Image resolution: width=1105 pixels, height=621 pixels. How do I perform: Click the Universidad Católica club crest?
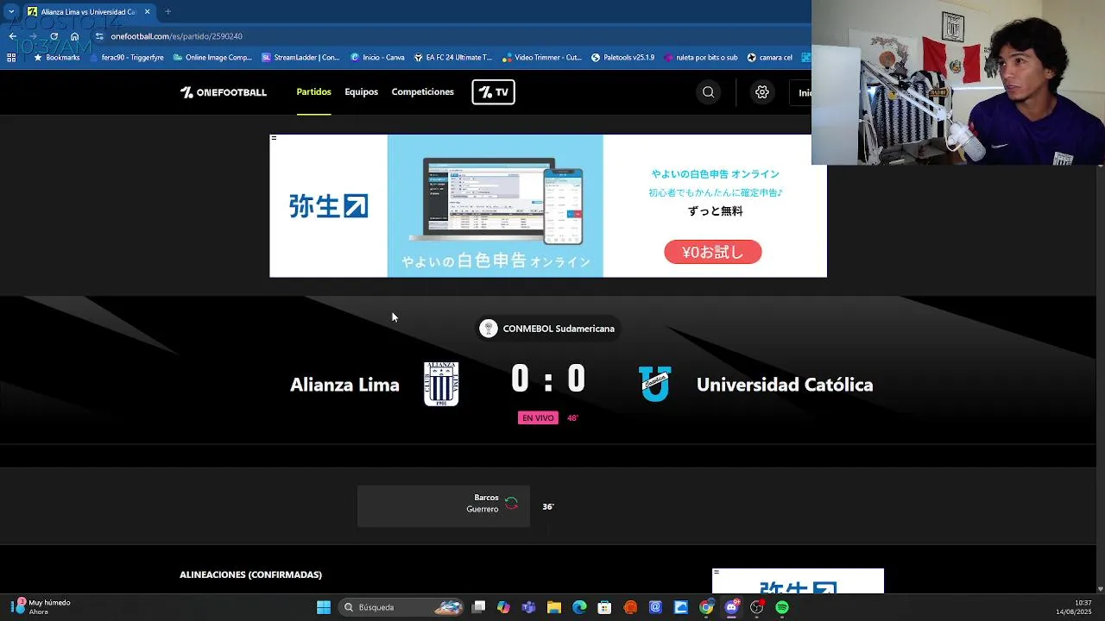(654, 384)
